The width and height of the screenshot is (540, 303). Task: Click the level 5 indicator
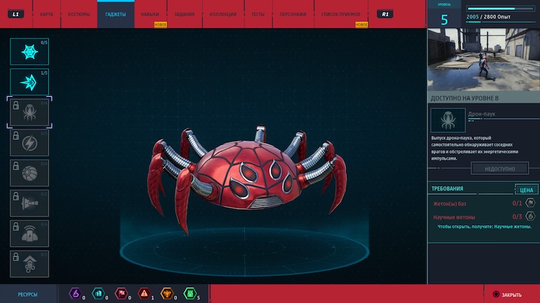pyautogui.click(x=444, y=20)
